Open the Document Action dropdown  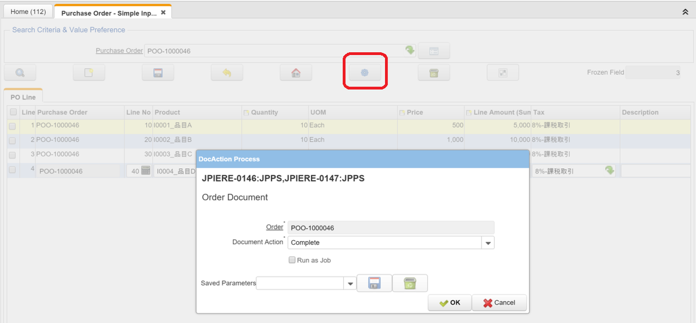488,242
